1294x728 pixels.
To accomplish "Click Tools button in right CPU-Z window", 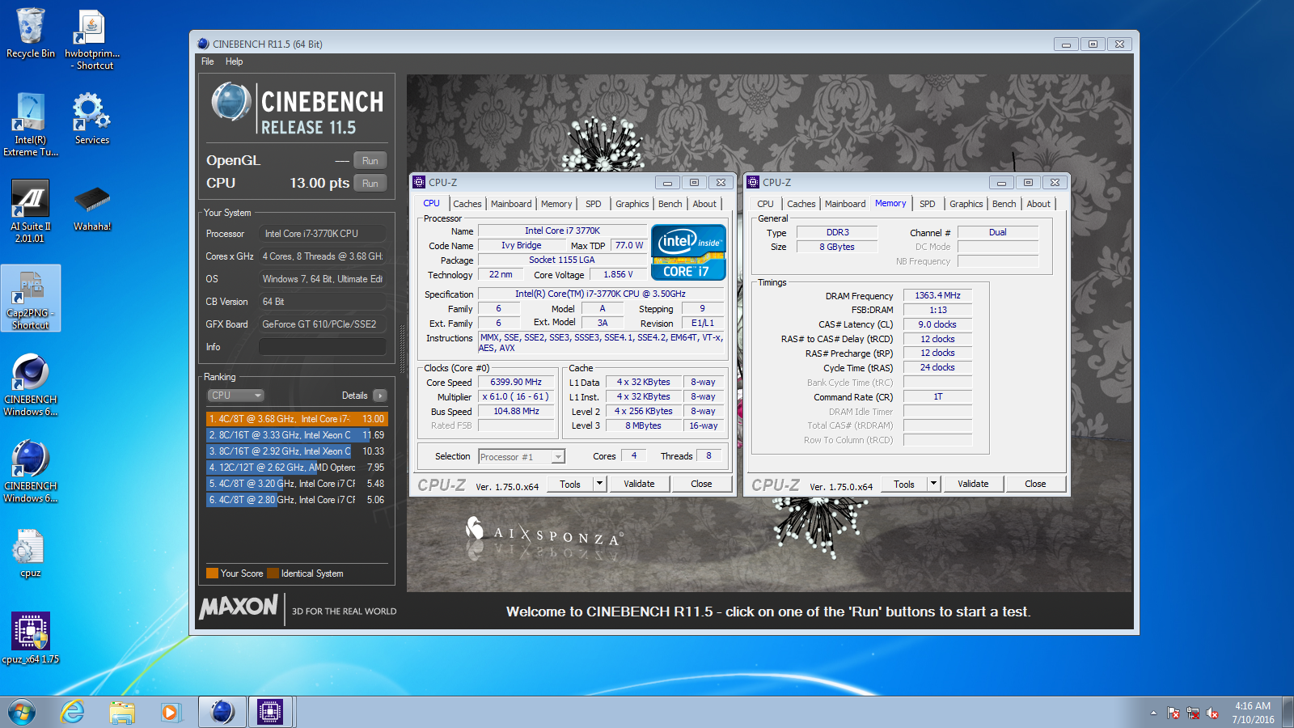I will 904,484.
